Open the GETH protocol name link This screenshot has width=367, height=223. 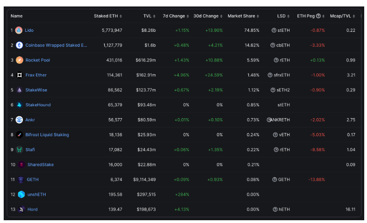coord(32,180)
